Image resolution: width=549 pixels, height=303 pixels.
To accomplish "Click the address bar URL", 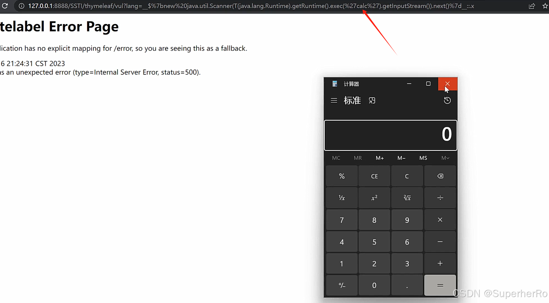I will pyautogui.click(x=251, y=6).
